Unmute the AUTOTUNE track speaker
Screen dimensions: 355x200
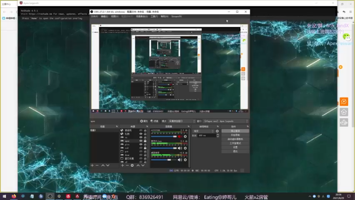coord(180,136)
